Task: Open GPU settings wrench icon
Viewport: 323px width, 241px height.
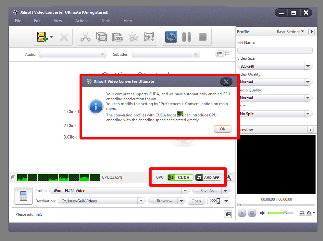Action: pos(229,177)
